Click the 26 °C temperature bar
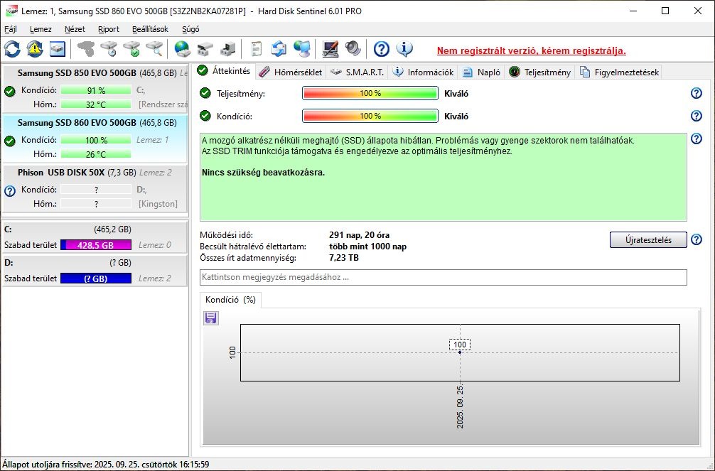 [96, 154]
